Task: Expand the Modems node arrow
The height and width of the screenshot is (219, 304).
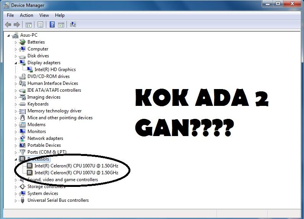Action: pyautogui.click(x=16, y=125)
